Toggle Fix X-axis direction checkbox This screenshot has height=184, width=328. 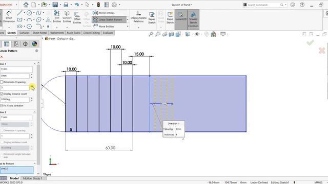(2, 106)
